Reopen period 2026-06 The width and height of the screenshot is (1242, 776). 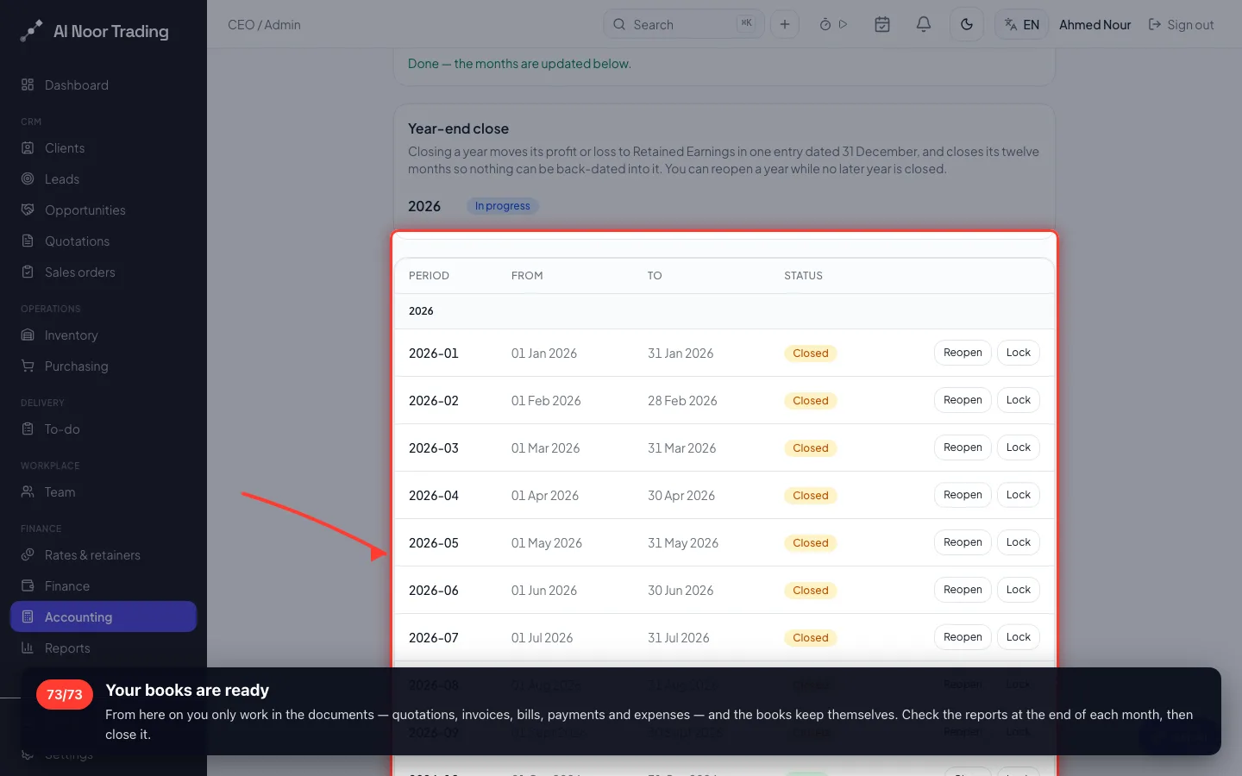coord(963,590)
